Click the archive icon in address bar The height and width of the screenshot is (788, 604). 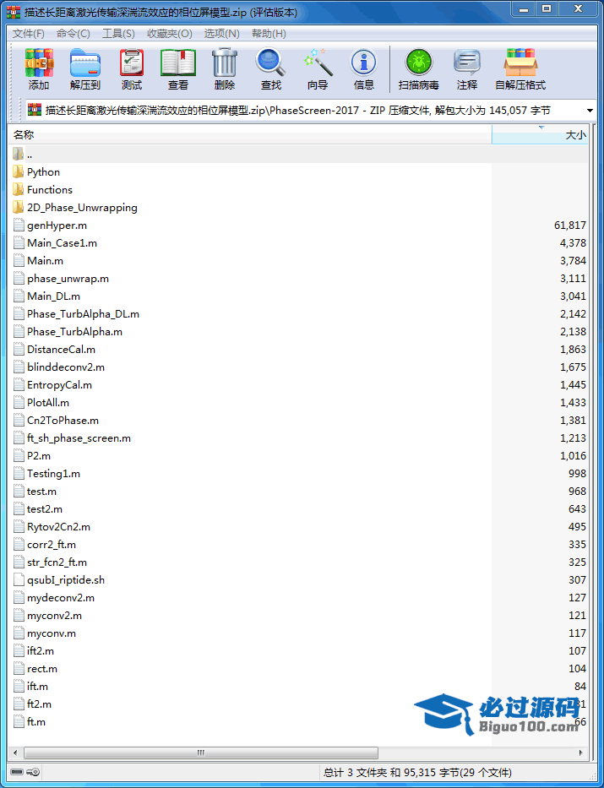(35, 110)
